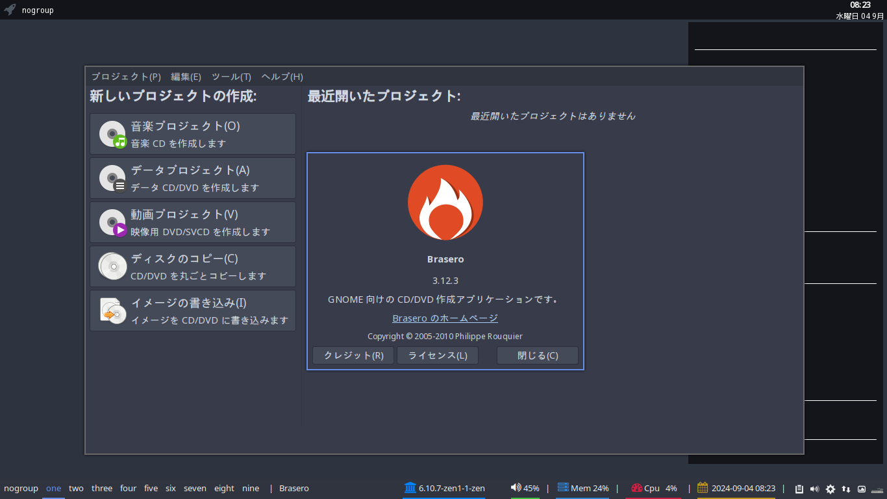887x499 pixels.
Task: Click the Brasero flame logo
Action: [x=445, y=202]
